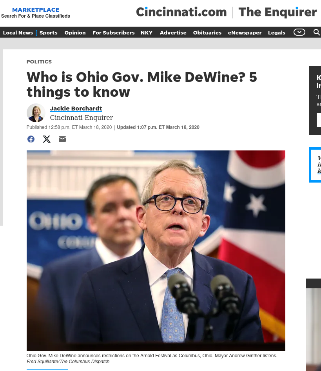Open the search magnifier icon
The width and height of the screenshot is (321, 371).
click(317, 32)
